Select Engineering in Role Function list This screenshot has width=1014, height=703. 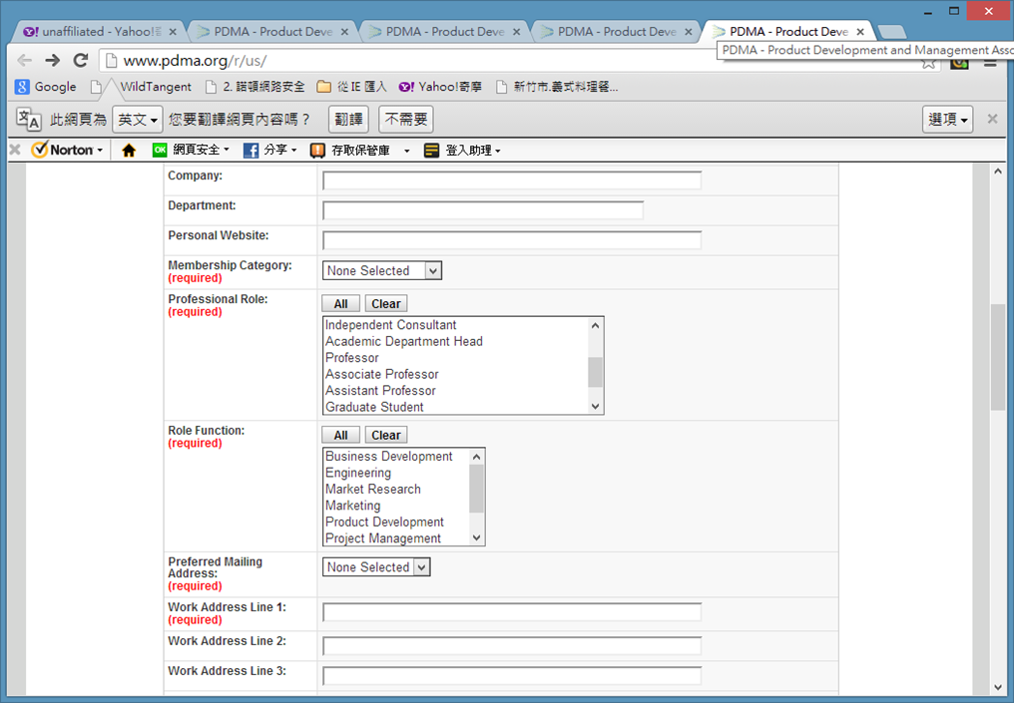coord(357,473)
